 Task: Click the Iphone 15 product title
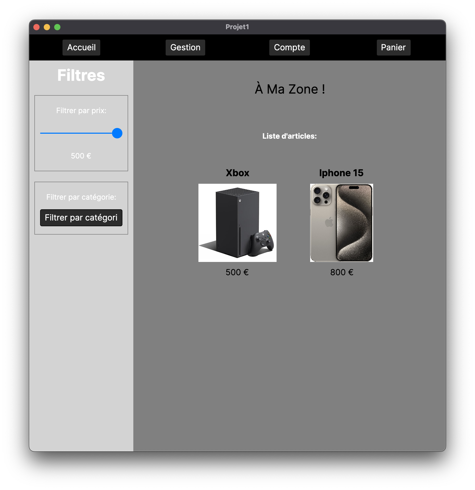pos(341,173)
